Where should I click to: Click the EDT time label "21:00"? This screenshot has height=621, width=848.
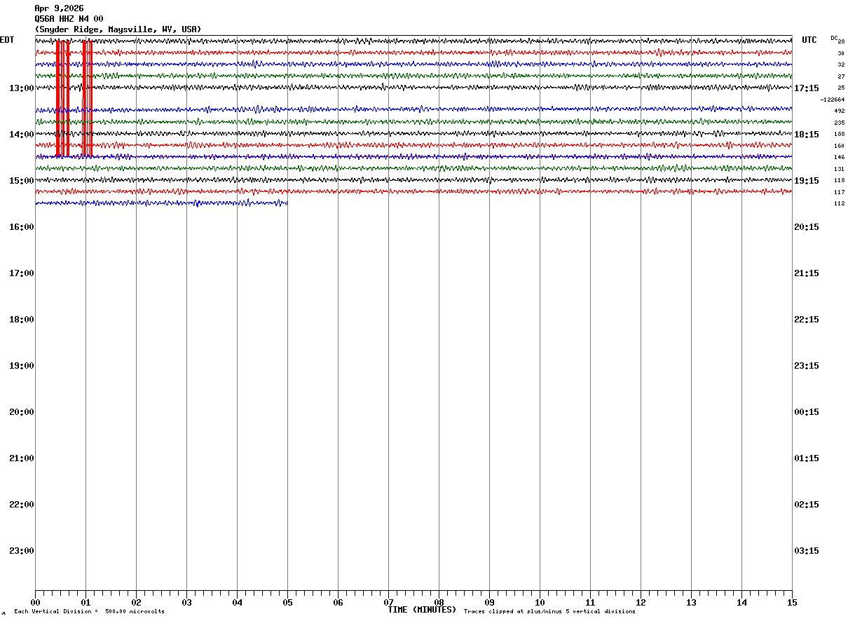[21, 458]
